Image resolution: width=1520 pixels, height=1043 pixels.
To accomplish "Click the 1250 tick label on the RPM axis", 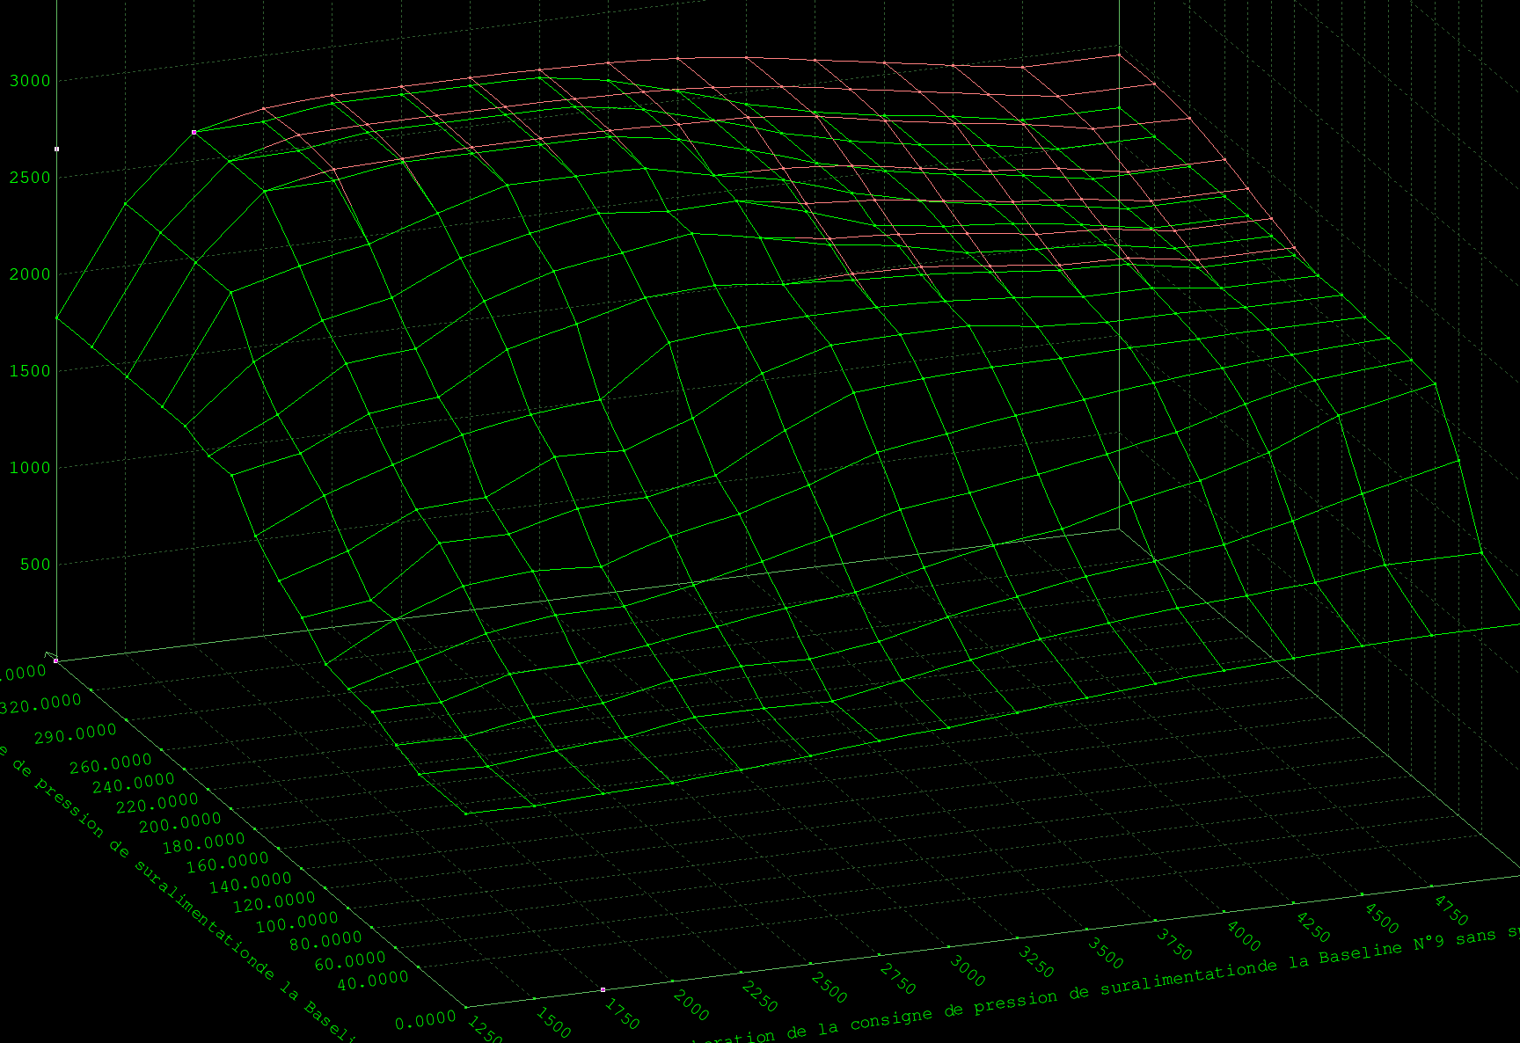I will pos(483,1029).
